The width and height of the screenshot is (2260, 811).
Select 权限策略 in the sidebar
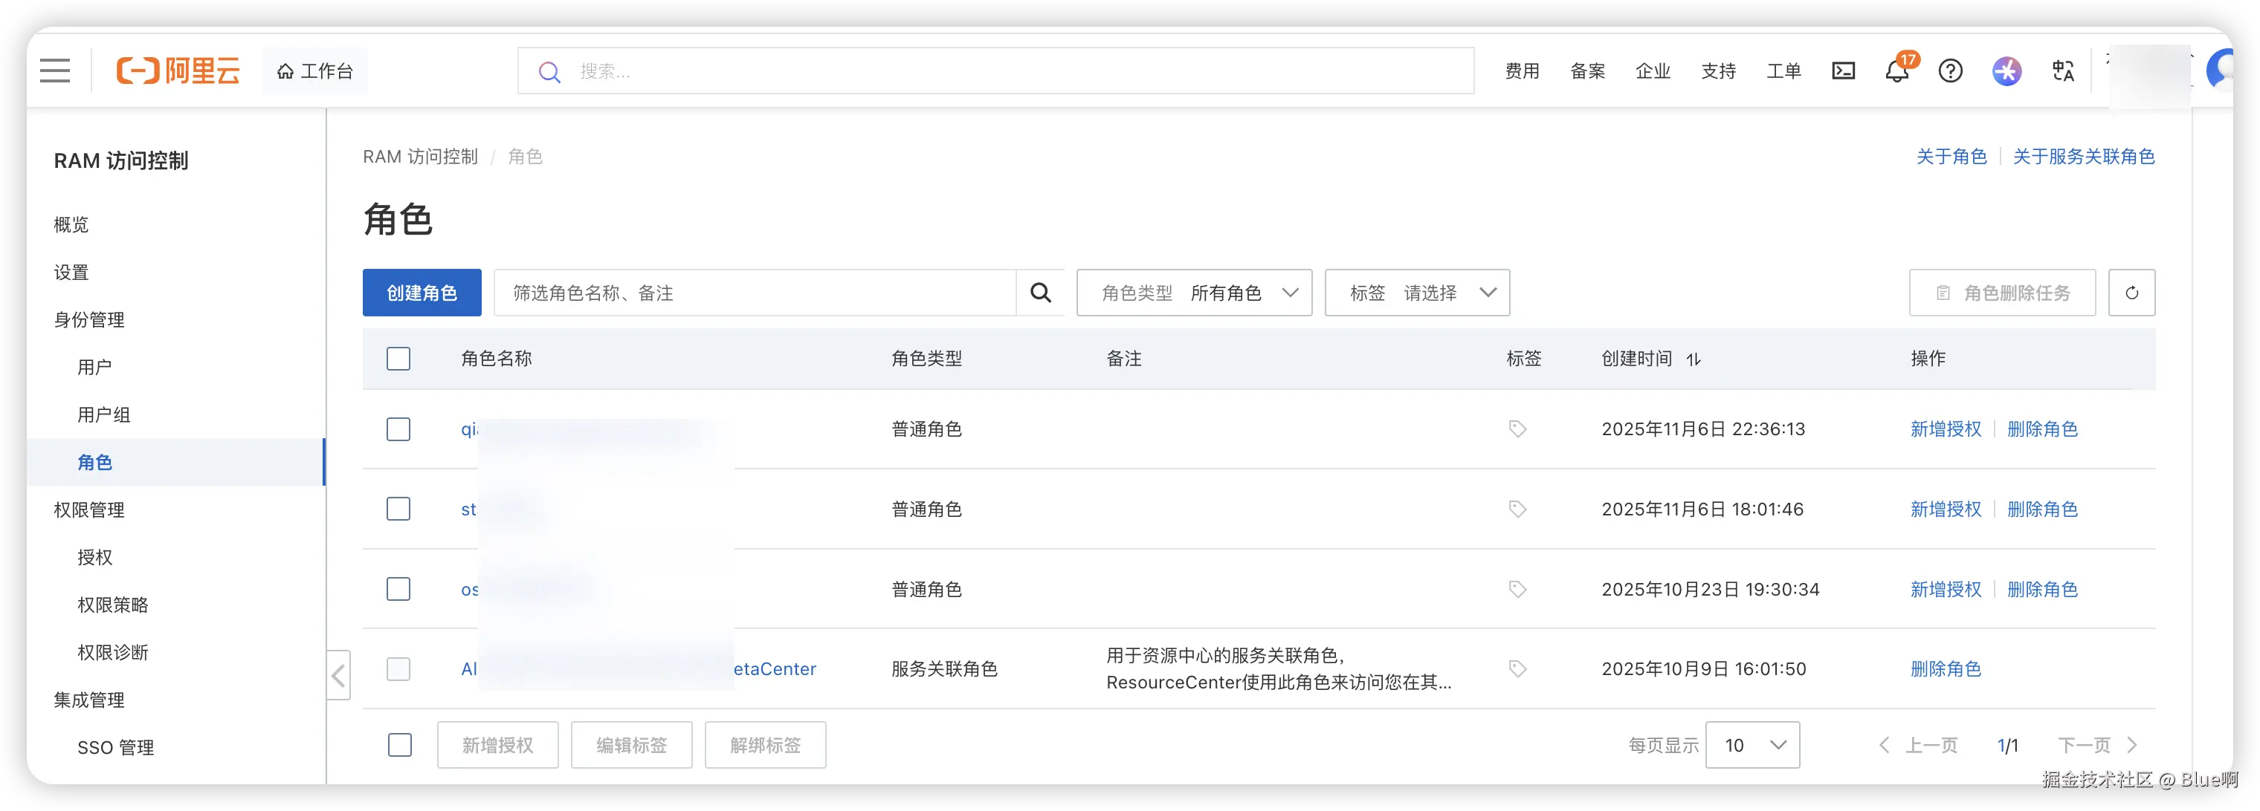click(x=112, y=605)
